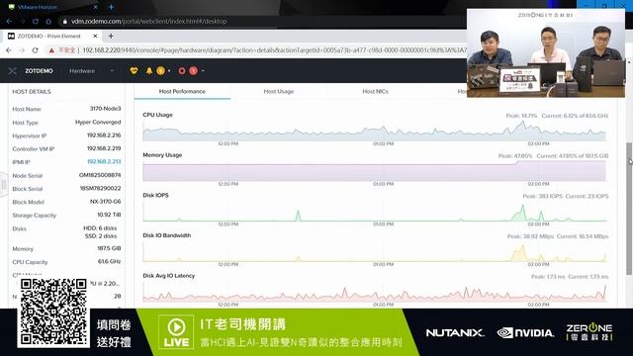633x356 pixels.
Task: Click the right-side vertical scrollbar
Action: pyautogui.click(x=629, y=209)
